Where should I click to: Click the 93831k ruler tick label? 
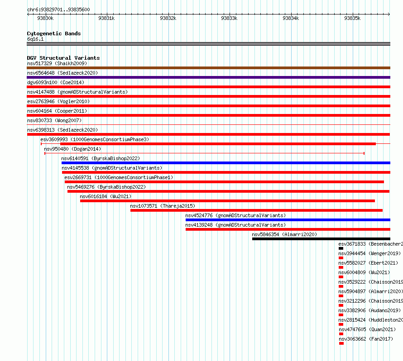click(106, 18)
